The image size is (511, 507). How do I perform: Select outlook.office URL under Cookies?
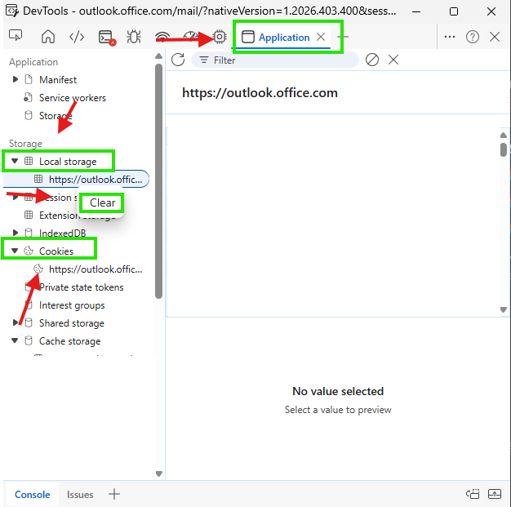[x=96, y=269]
